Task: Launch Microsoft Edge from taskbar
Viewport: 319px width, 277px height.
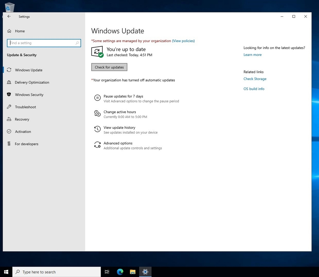Action: point(120,272)
